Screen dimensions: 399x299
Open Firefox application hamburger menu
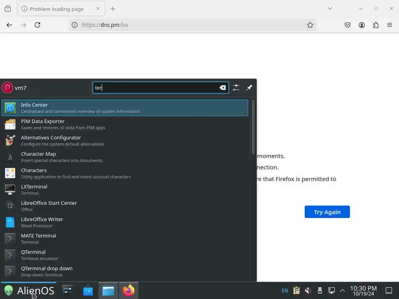pyautogui.click(x=390, y=25)
